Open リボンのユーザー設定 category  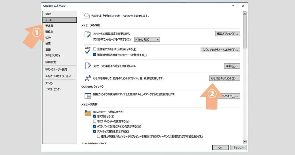[x=60, y=69]
